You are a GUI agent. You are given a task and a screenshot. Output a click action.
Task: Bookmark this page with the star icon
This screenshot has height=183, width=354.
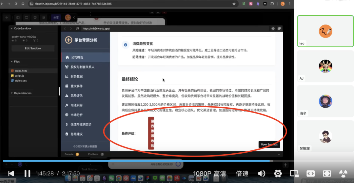(x=234, y=4)
